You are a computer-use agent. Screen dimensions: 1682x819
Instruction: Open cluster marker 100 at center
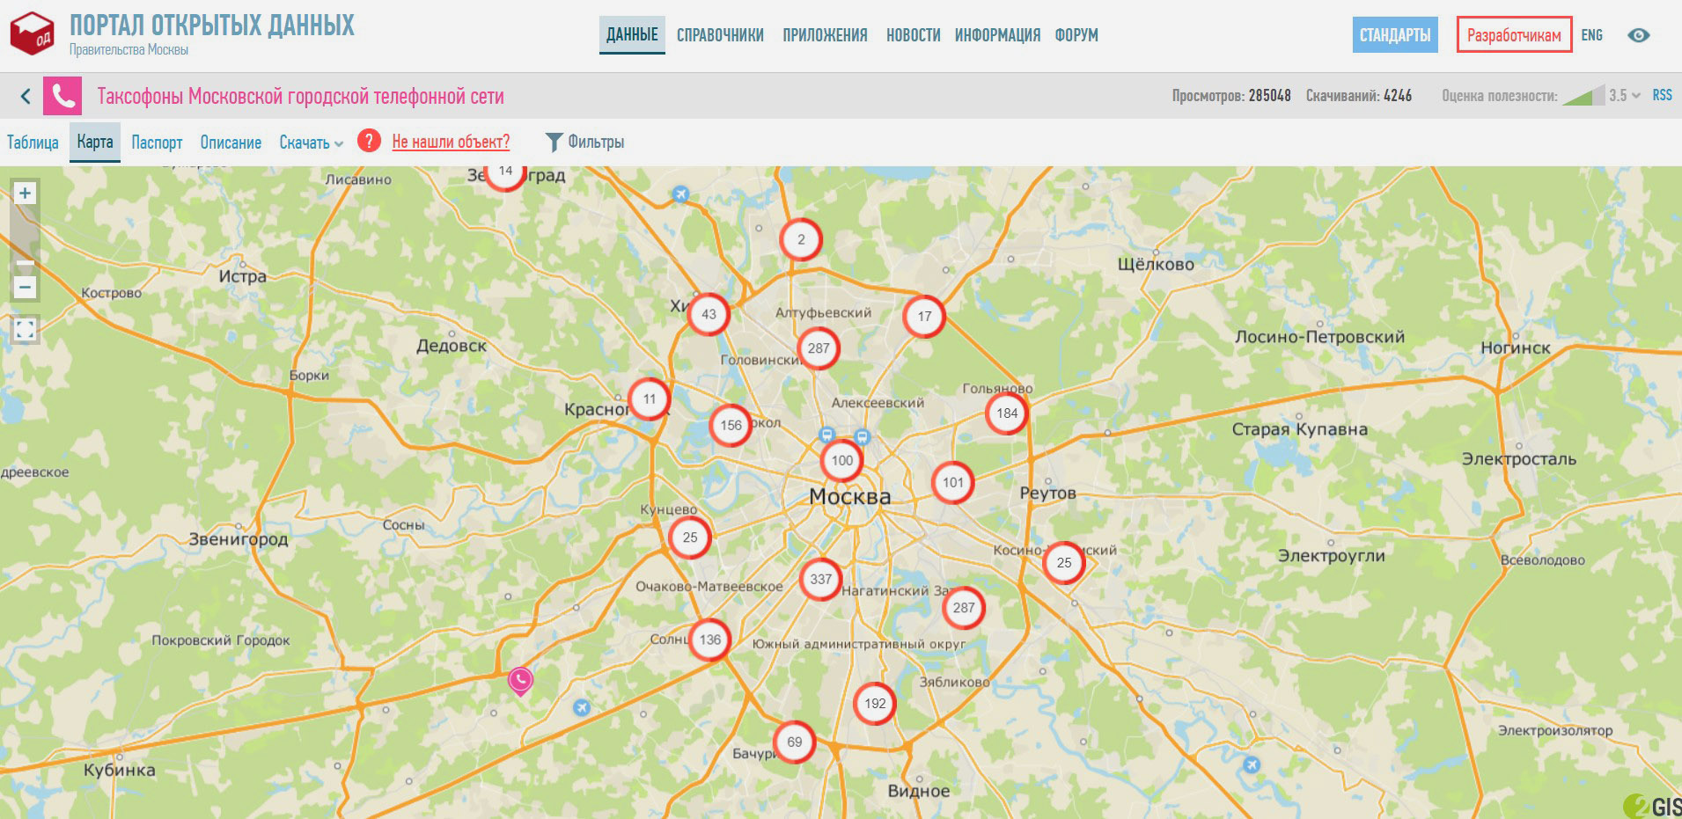click(841, 460)
